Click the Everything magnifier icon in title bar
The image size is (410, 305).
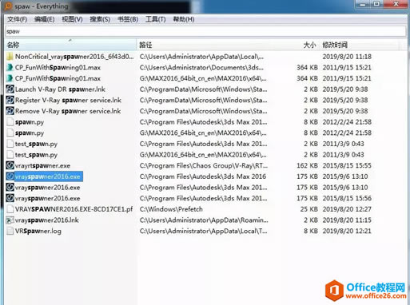[x=8, y=6]
